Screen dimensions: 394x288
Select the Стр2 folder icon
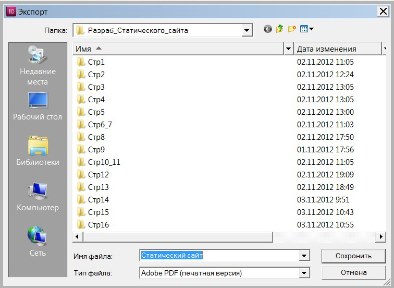tap(81, 75)
